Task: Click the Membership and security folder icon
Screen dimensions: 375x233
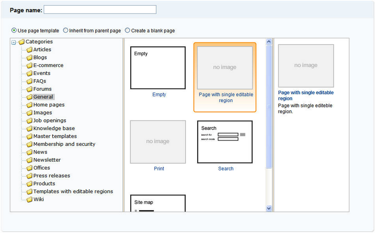Action: (x=29, y=145)
